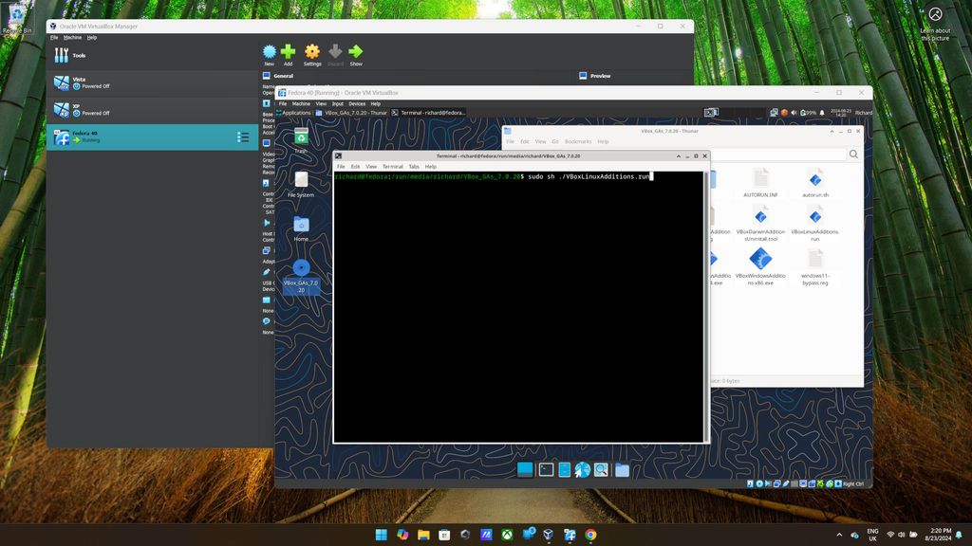Open Go menu in Thunar
Image resolution: width=972 pixels, height=546 pixels.
554,142
